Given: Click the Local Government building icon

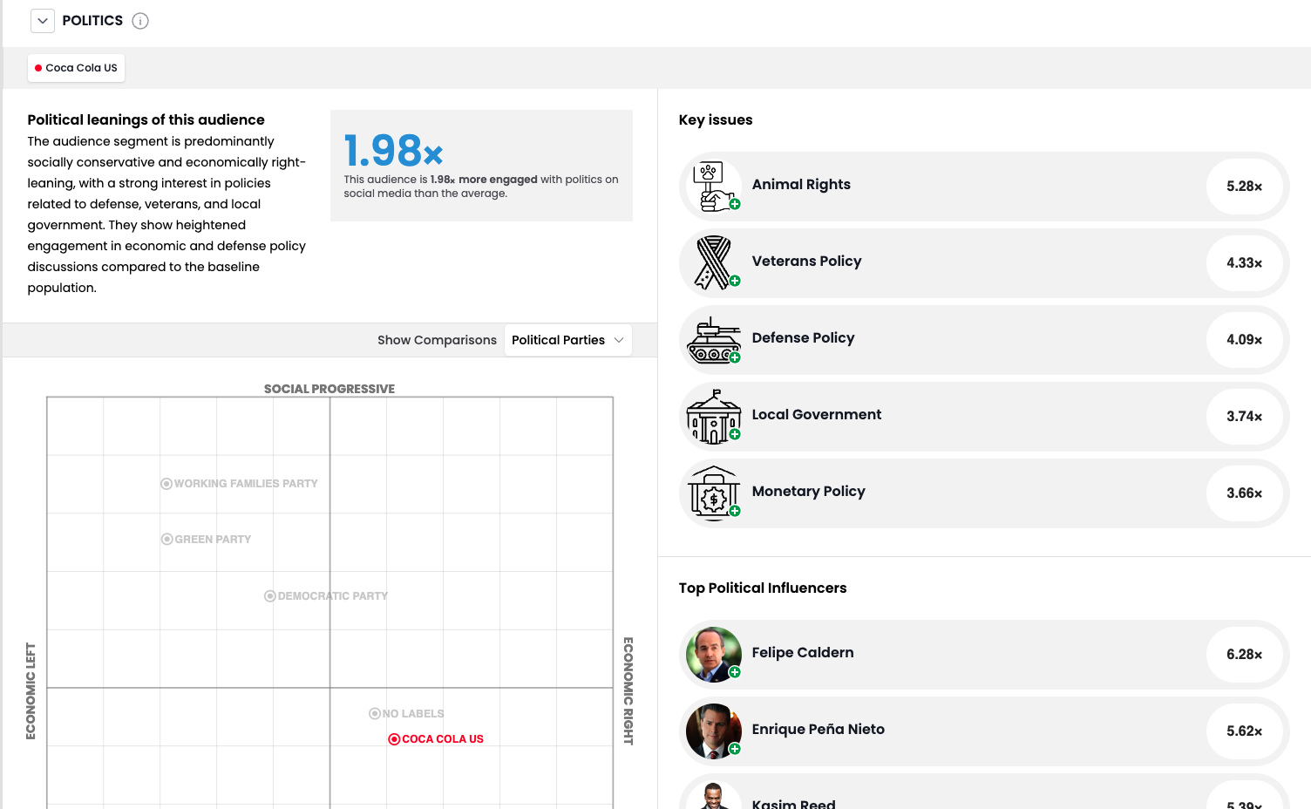Looking at the screenshot, I should click(714, 416).
